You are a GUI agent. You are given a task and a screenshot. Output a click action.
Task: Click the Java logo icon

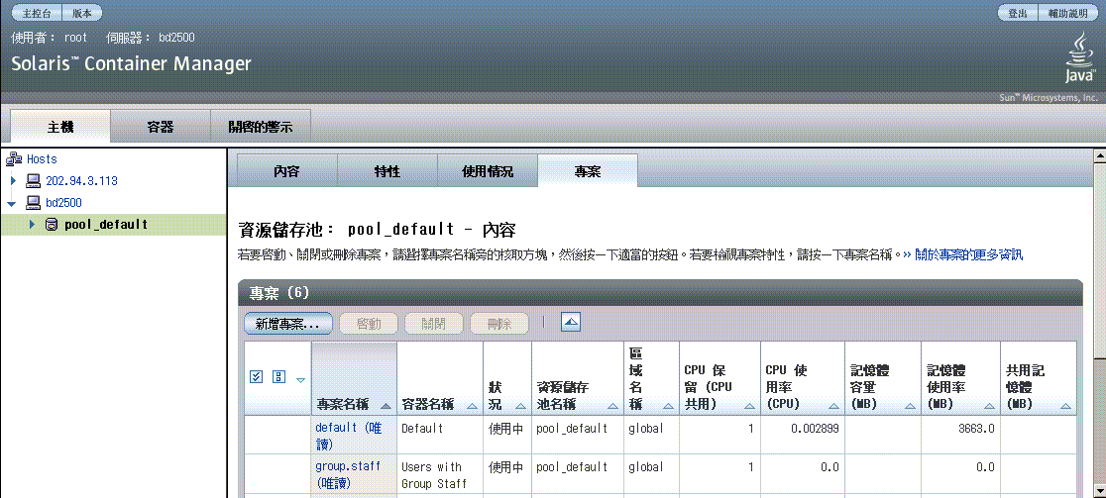(x=1080, y=59)
